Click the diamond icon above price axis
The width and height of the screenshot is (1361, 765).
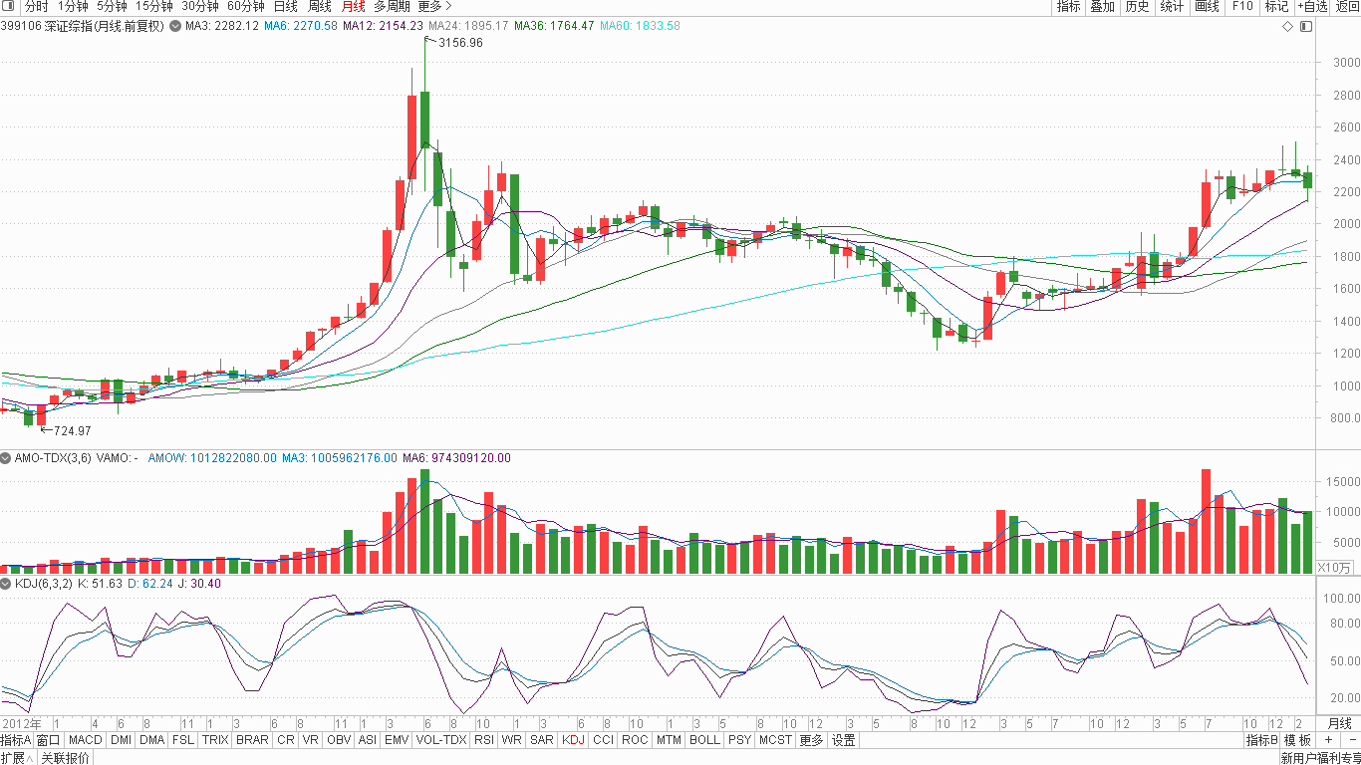pos(1287,26)
